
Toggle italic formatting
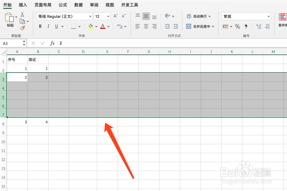coord(48,26)
